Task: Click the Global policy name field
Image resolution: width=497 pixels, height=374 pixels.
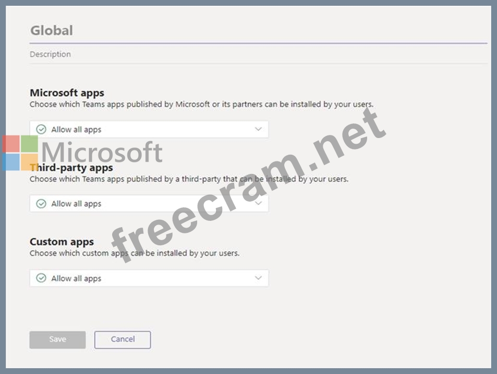Action: tap(258, 31)
